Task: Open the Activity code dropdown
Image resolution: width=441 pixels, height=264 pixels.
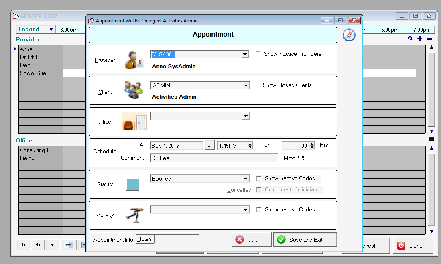Action: (x=246, y=210)
